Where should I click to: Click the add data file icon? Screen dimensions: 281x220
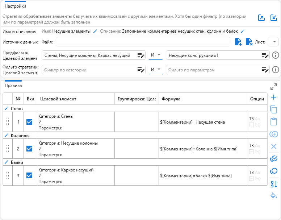(238, 42)
